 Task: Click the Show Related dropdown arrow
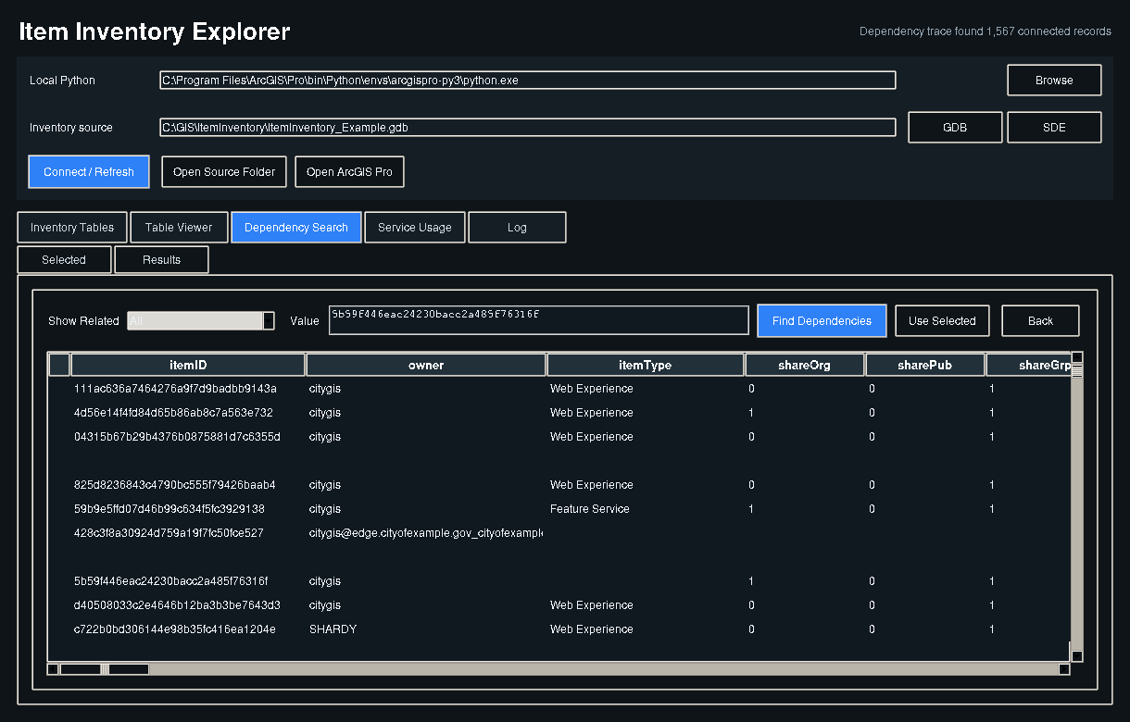point(269,321)
